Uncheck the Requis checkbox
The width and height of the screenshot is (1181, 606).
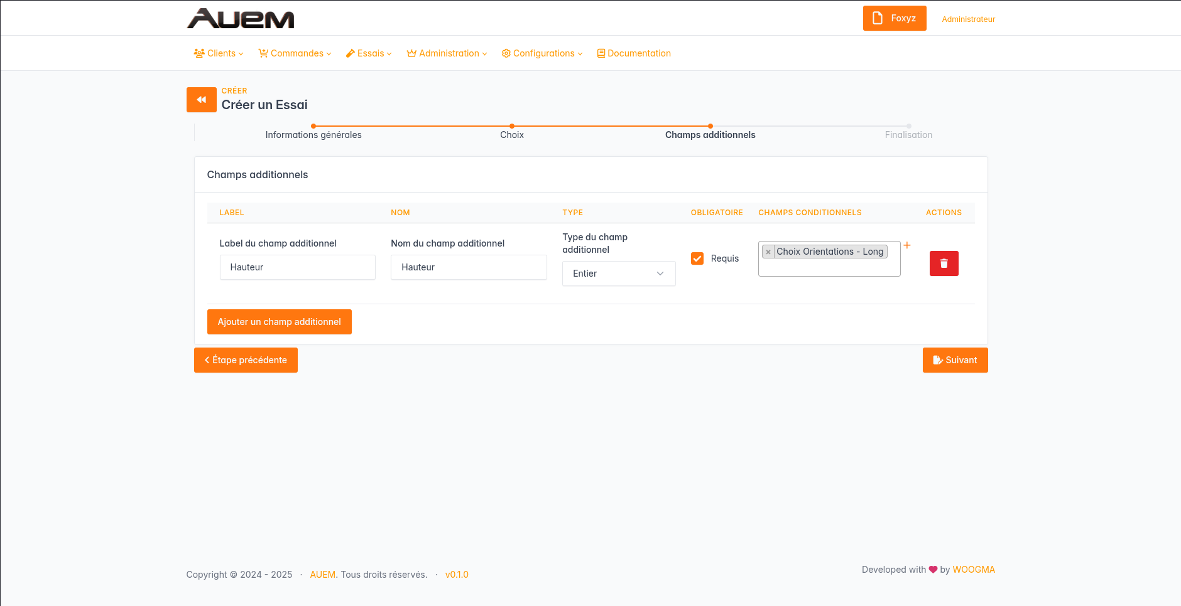(697, 258)
